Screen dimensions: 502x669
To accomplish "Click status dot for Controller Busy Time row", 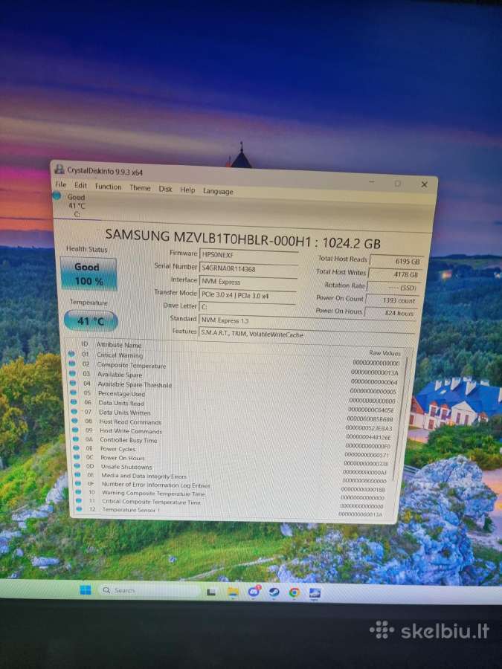I will point(76,439).
